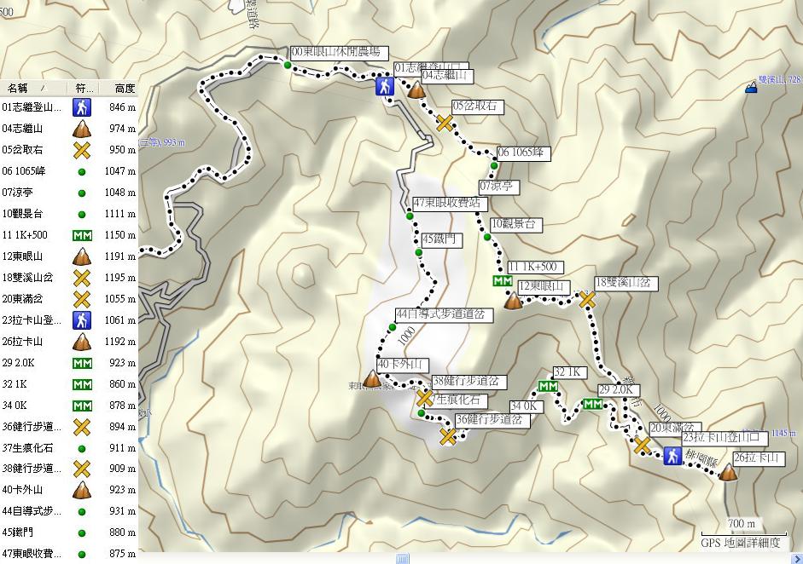Click the 1195 m elevation value

tap(120, 278)
